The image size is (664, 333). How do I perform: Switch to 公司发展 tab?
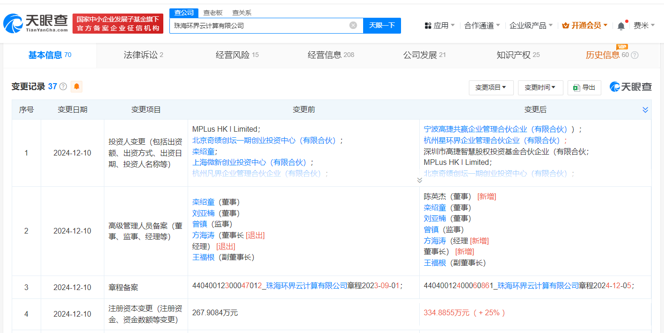[424, 55]
